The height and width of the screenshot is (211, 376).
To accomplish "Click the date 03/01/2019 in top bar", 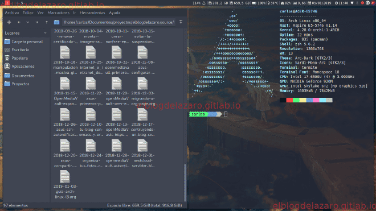I will tap(320, 3).
